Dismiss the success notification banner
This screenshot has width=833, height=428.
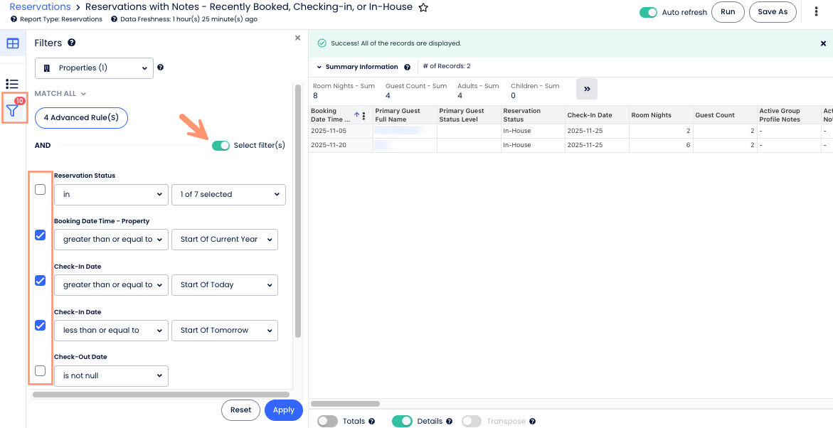click(823, 43)
